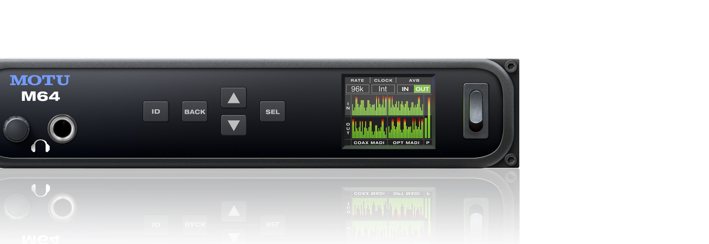Open the 96k sample rate field
This screenshot has height=244, width=709.
coord(357,89)
